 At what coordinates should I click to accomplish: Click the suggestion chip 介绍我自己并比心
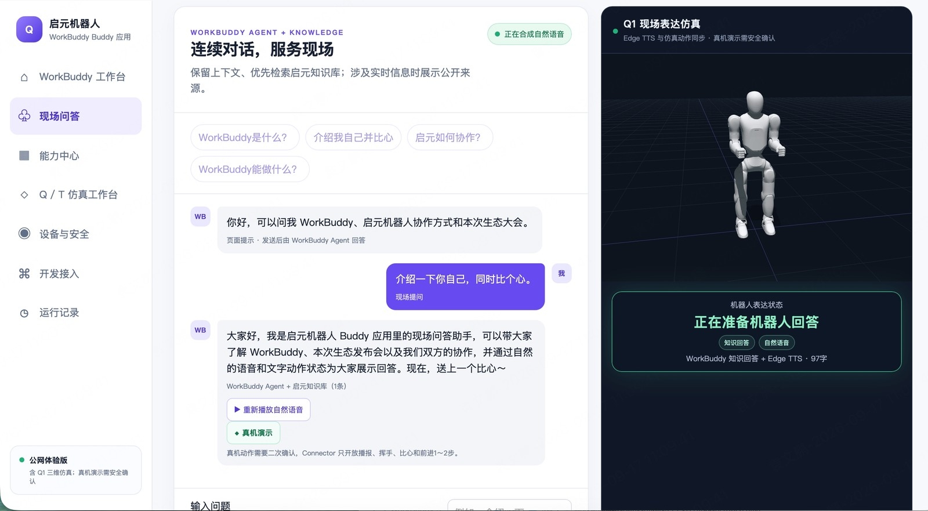pyautogui.click(x=353, y=137)
